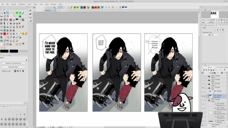Select the Text 'A' tool icon
The image size is (228, 128).
(x=5, y=48)
